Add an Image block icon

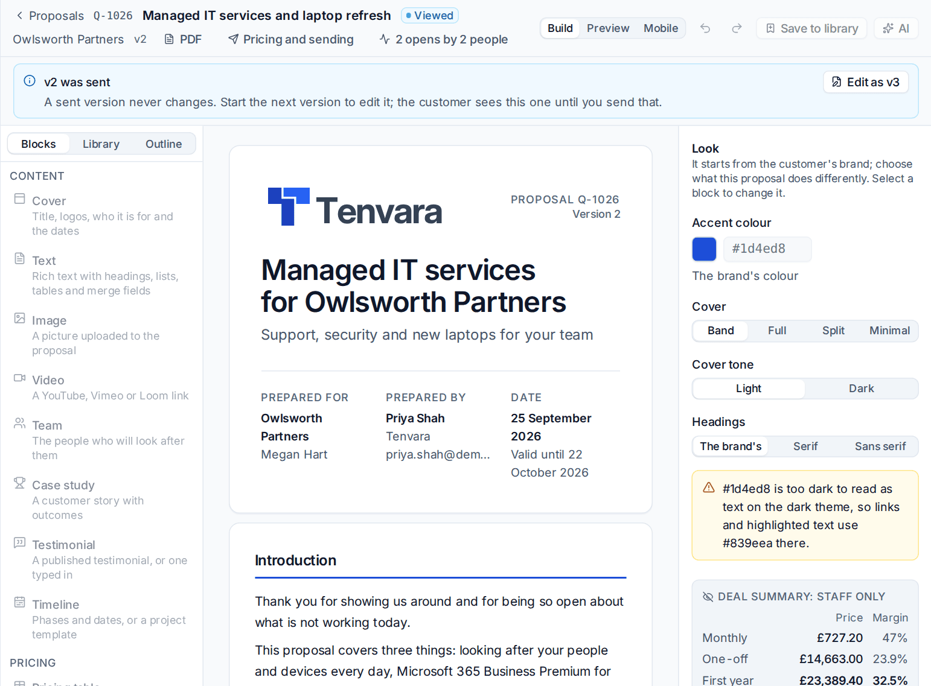coord(20,319)
